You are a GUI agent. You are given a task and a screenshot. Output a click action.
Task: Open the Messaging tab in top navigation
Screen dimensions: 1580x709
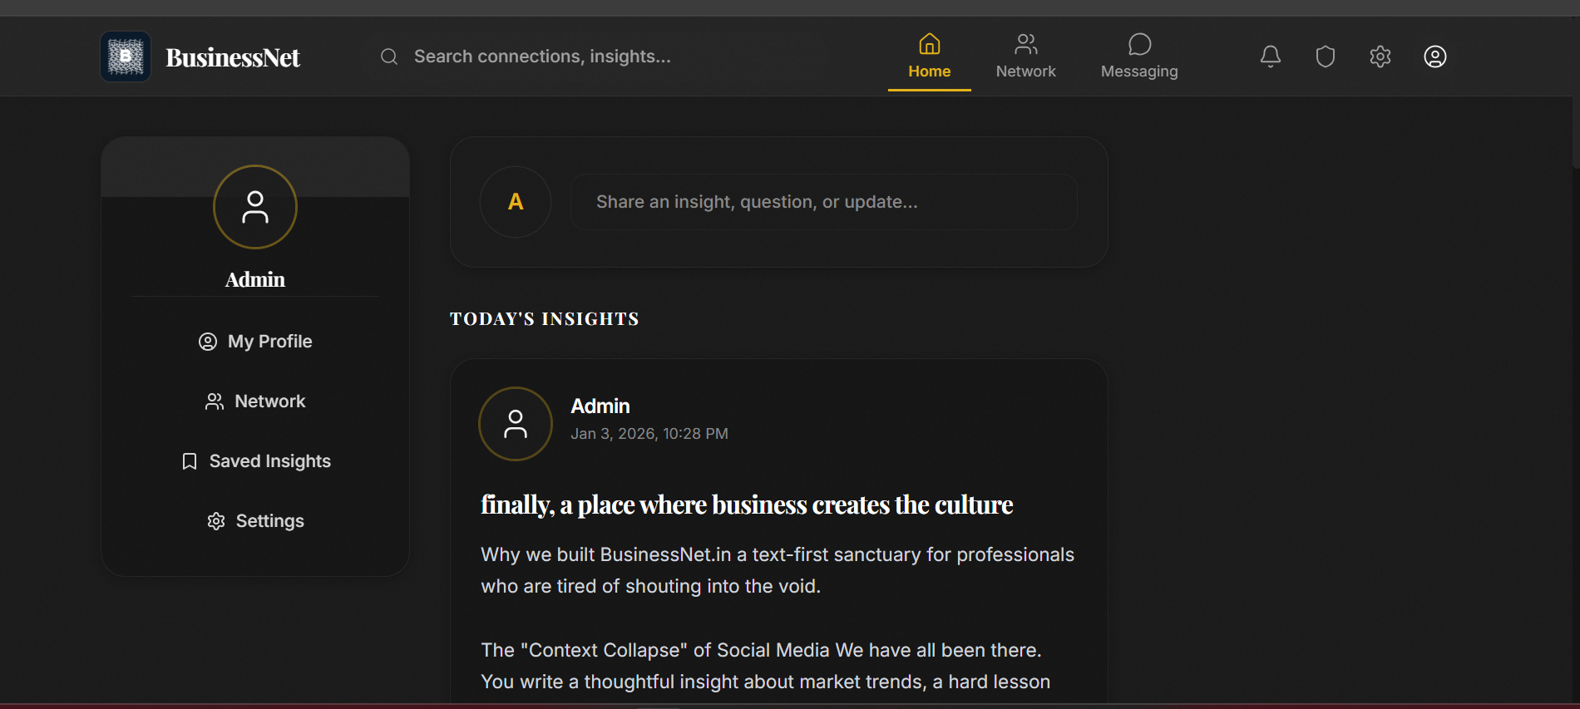[1139, 57]
